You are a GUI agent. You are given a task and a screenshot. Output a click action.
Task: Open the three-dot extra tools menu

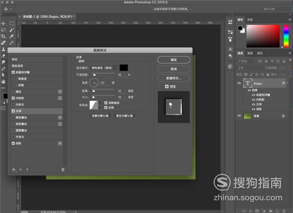tap(3, 88)
